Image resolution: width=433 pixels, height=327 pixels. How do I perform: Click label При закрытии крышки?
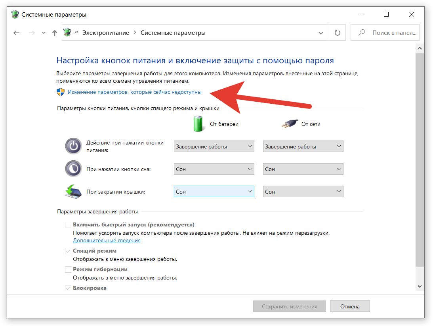pos(116,192)
